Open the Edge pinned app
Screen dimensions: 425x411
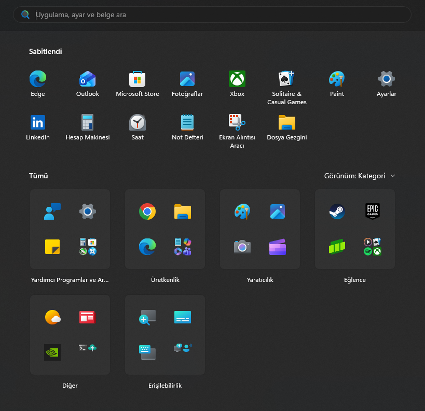(x=38, y=83)
